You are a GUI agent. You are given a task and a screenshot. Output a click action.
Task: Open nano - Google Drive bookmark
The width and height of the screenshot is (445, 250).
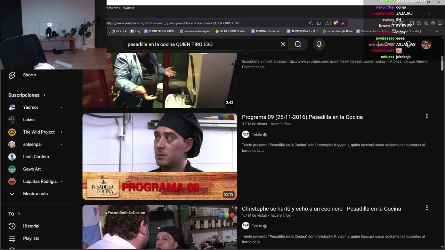click(x=338, y=31)
